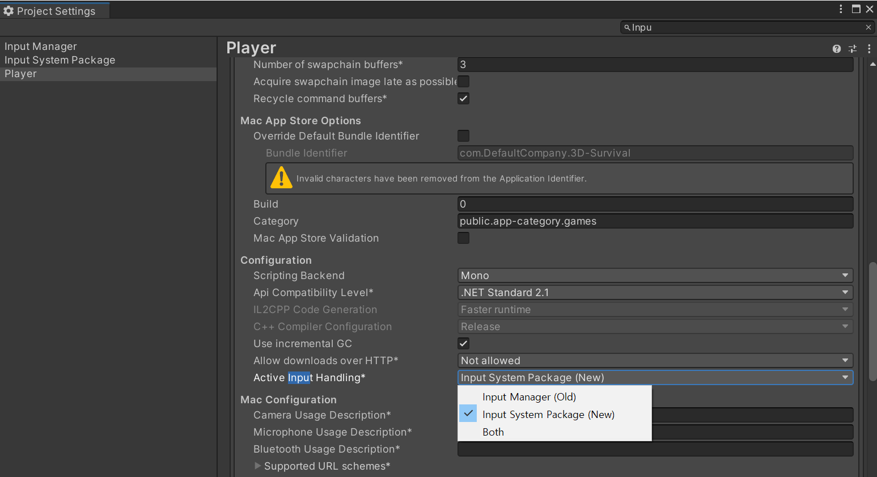Expand Supported URL schemes foldout

point(258,466)
